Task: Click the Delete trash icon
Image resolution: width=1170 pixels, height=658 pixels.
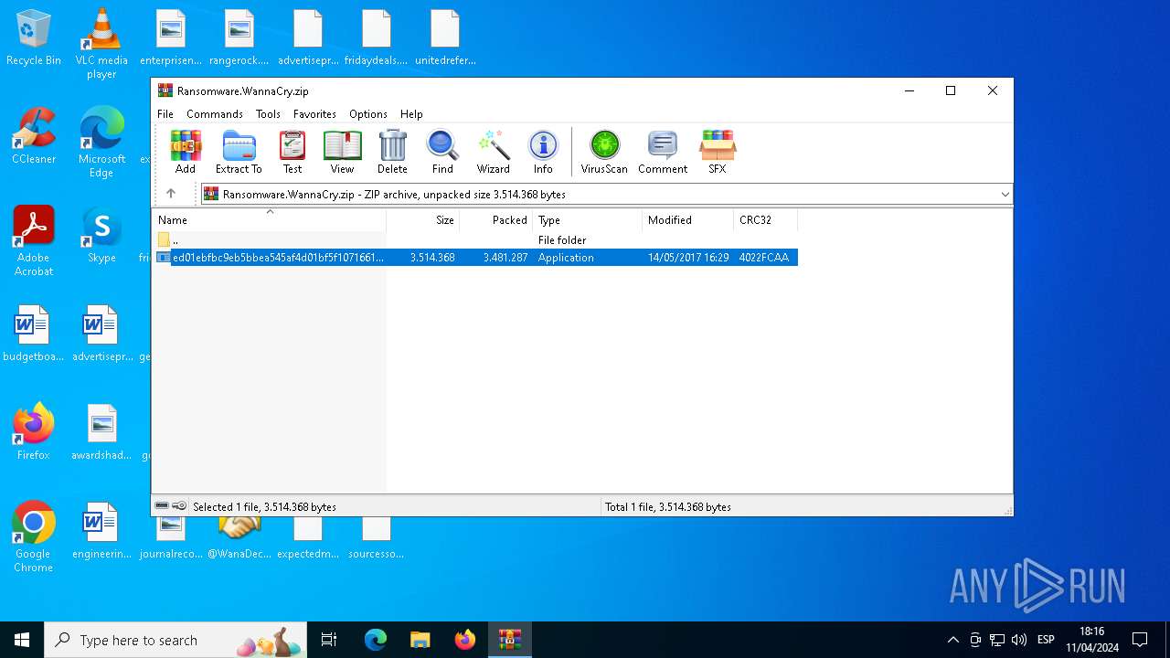Action: [392, 152]
